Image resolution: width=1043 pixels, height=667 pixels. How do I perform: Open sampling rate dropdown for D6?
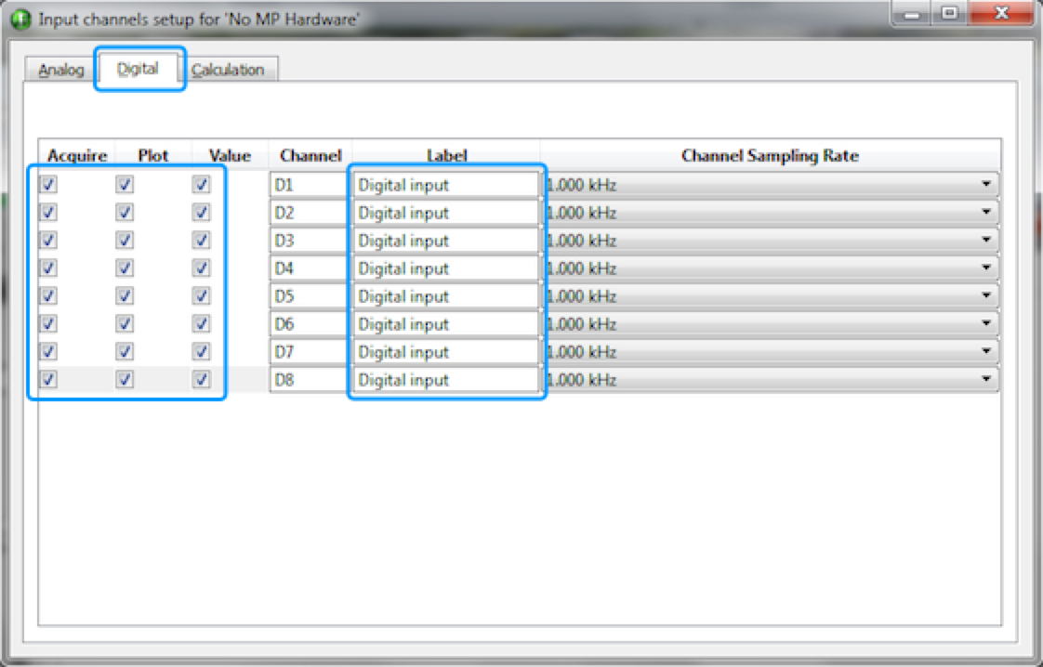[x=985, y=324]
